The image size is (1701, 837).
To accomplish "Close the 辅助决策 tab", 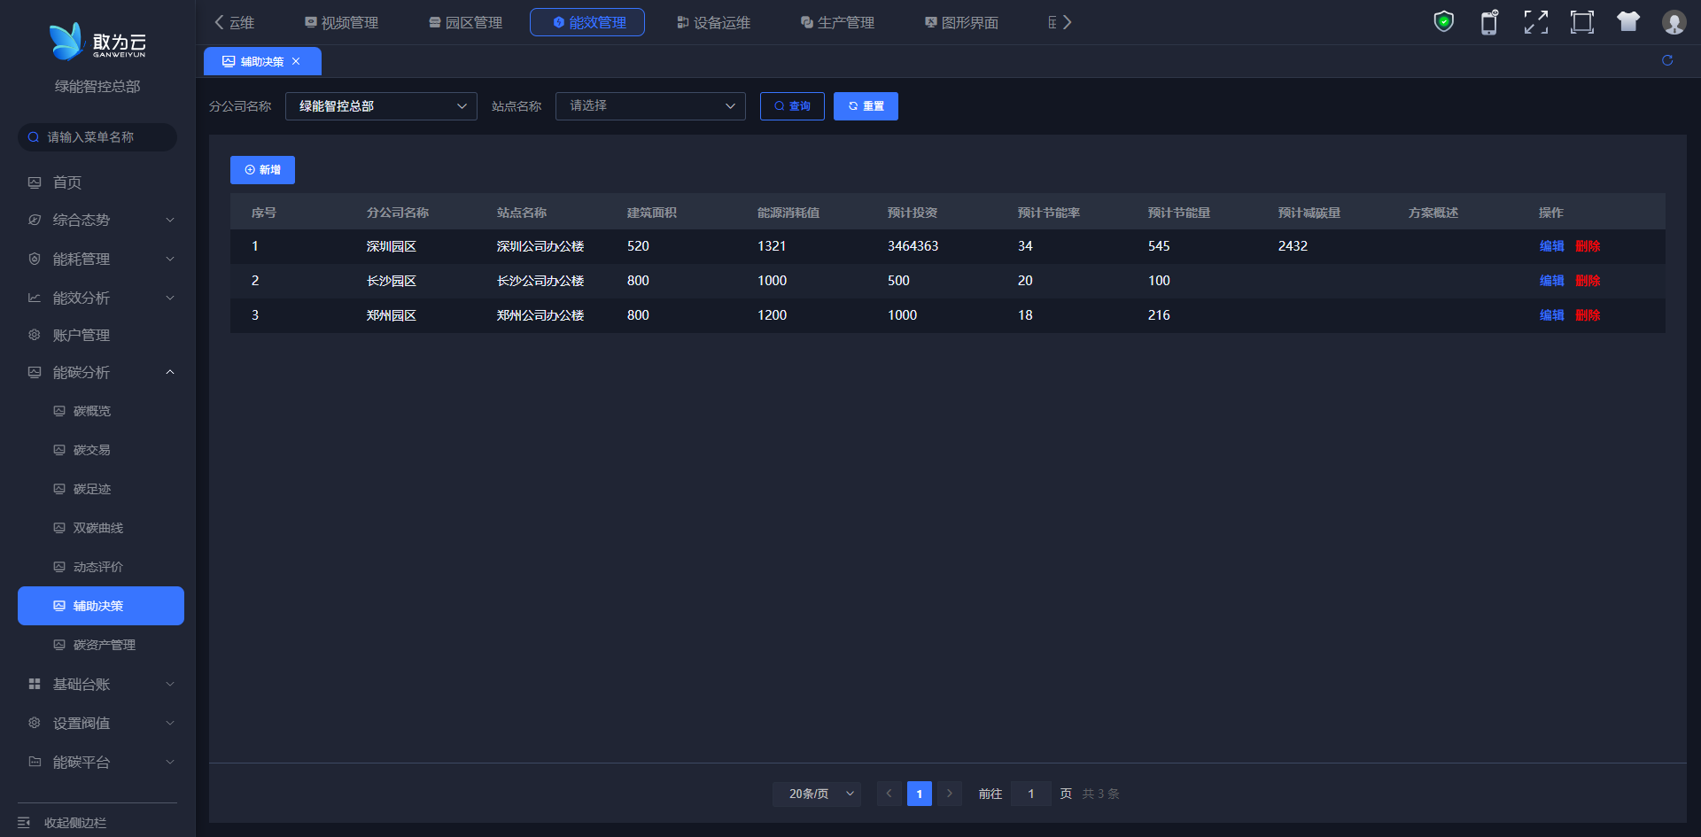I will [296, 61].
